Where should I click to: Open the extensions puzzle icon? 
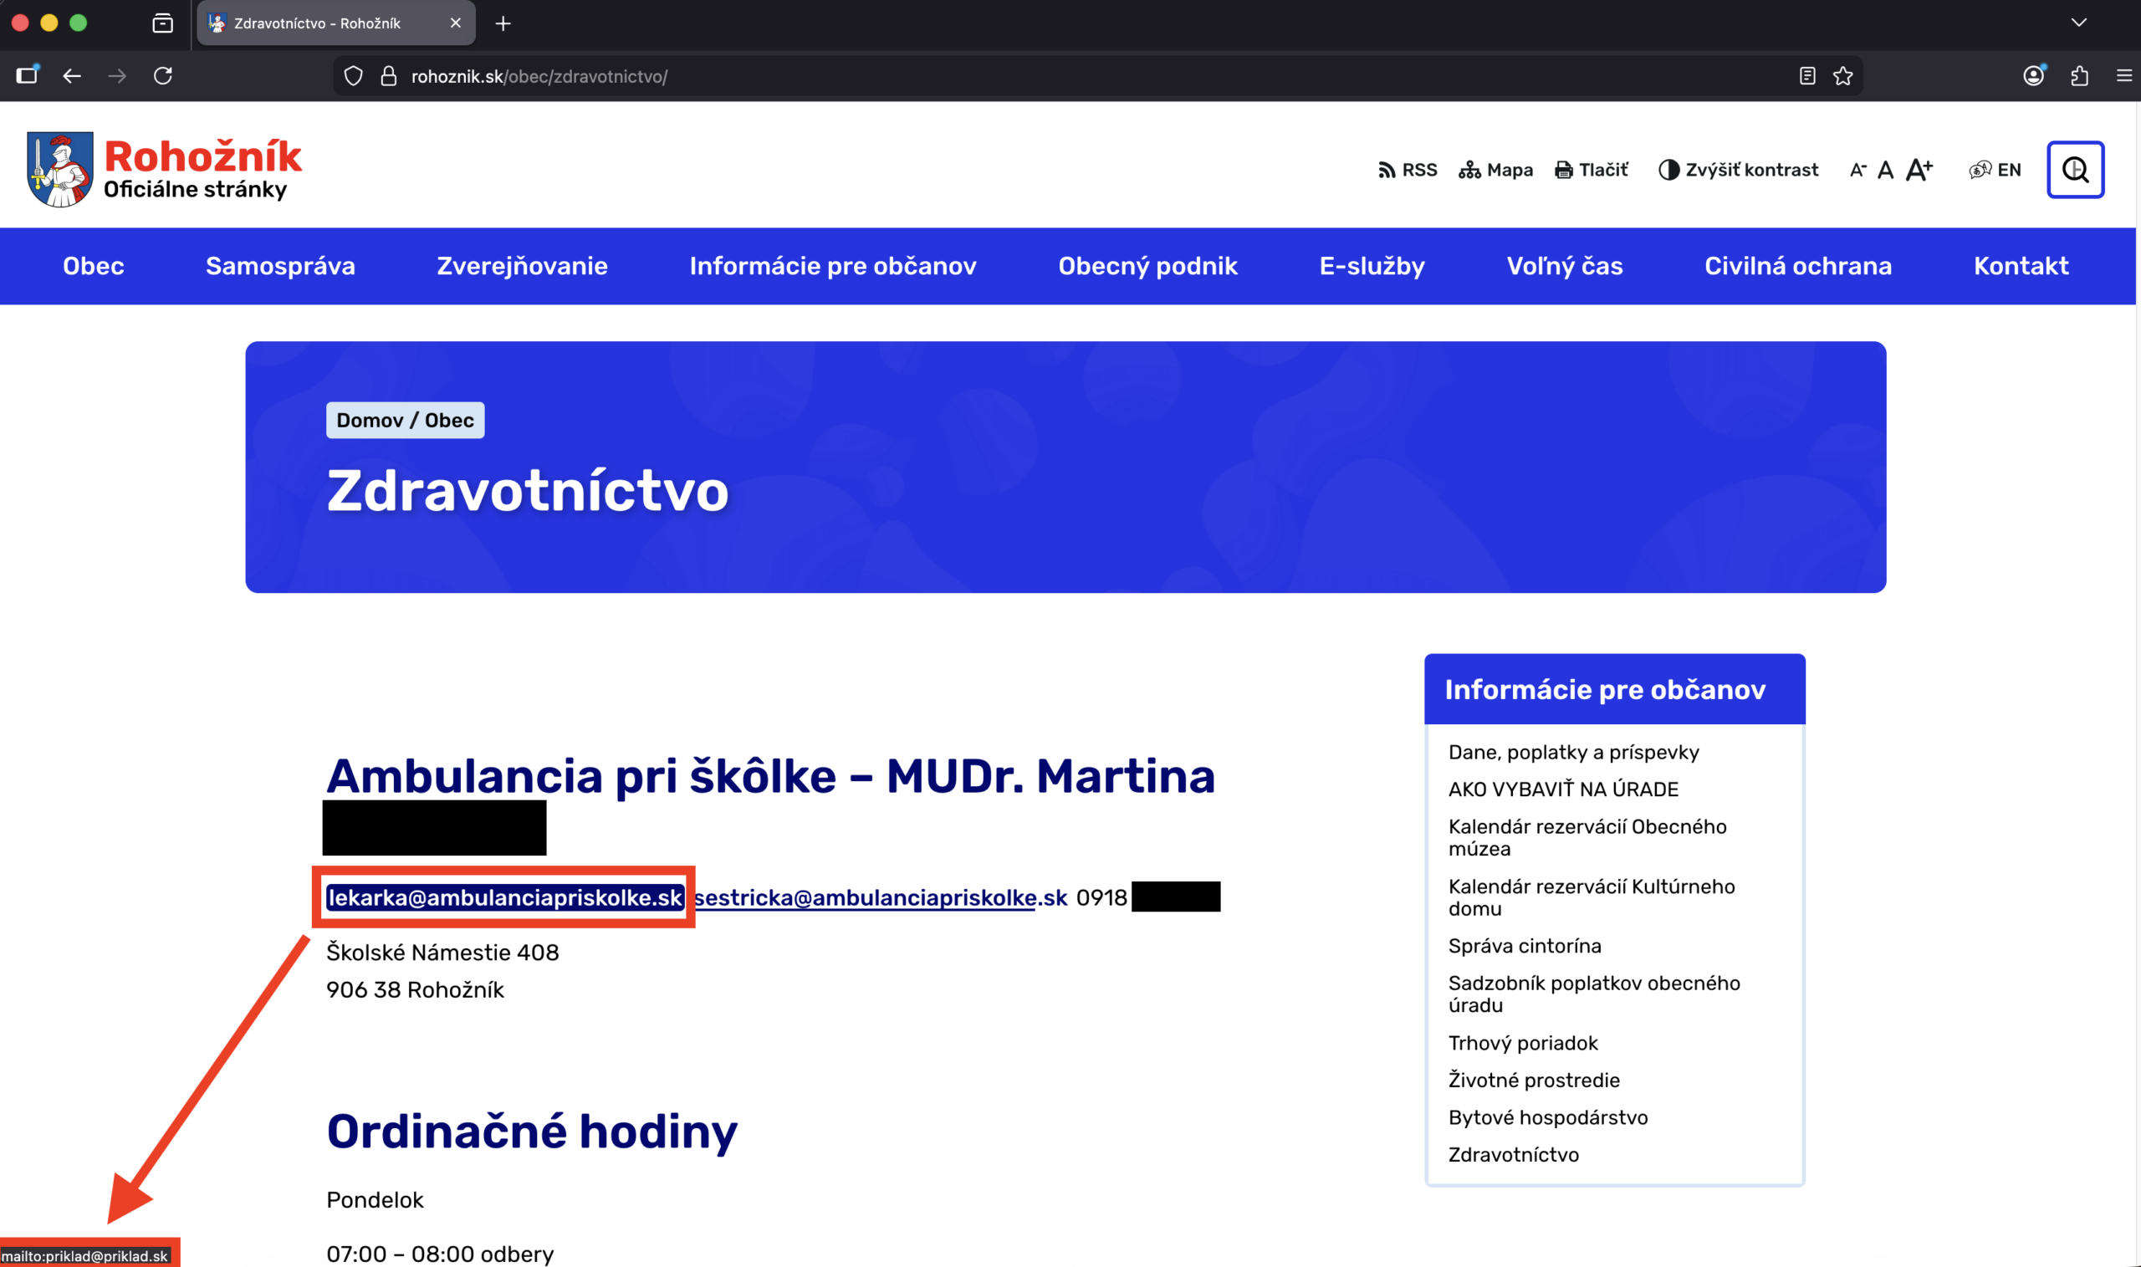tap(2078, 76)
